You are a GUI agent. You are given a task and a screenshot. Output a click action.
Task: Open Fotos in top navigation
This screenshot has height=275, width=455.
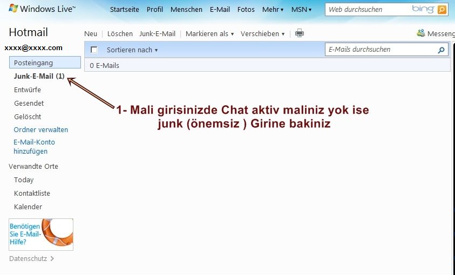pyautogui.click(x=246, y=10)
